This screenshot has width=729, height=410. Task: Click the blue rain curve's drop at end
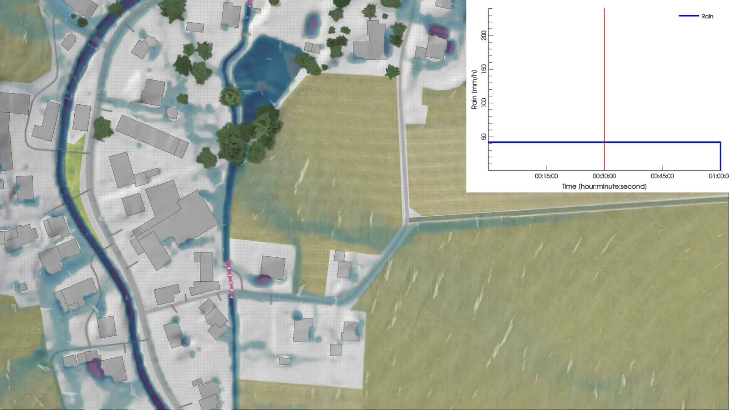pos(720,156)
